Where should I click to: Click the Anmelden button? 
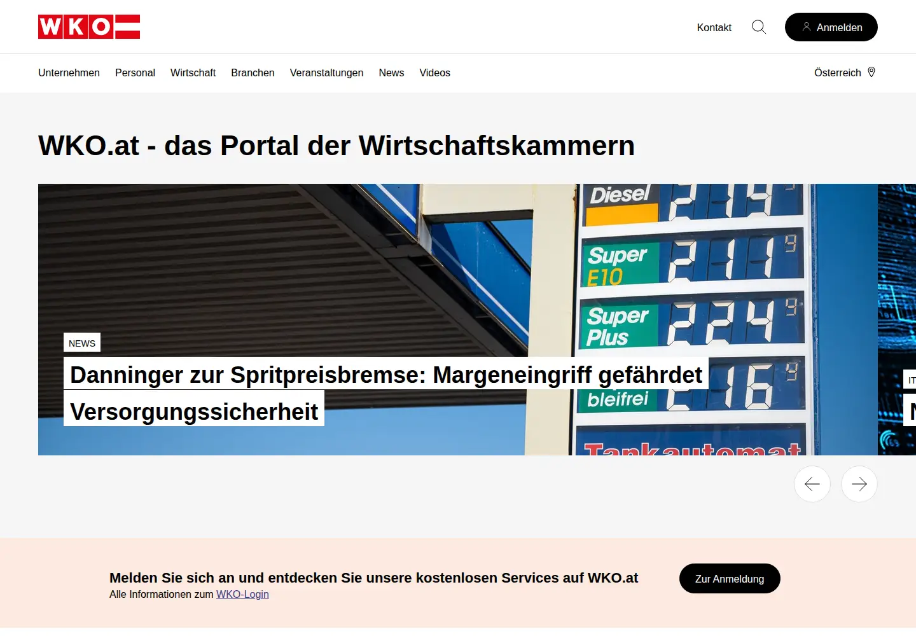tap(831, 27)
